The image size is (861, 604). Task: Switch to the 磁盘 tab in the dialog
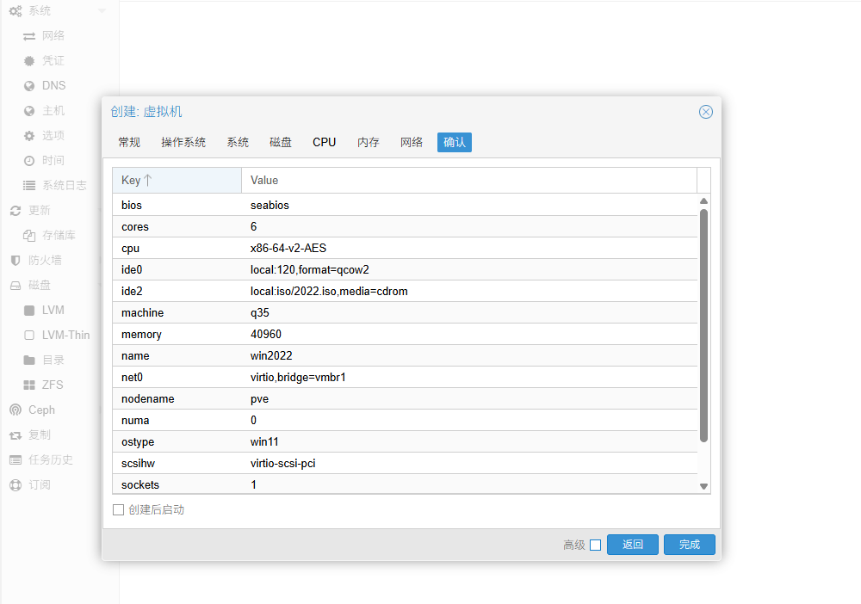281,142
